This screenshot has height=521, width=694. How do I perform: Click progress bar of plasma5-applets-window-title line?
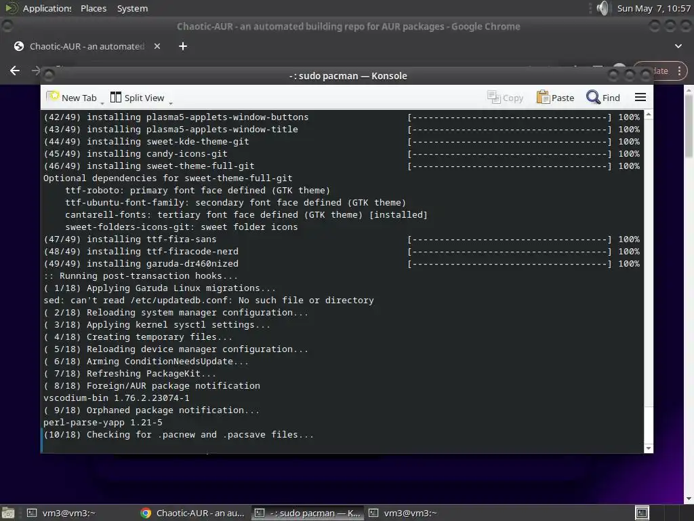click(x=510, y=130)
